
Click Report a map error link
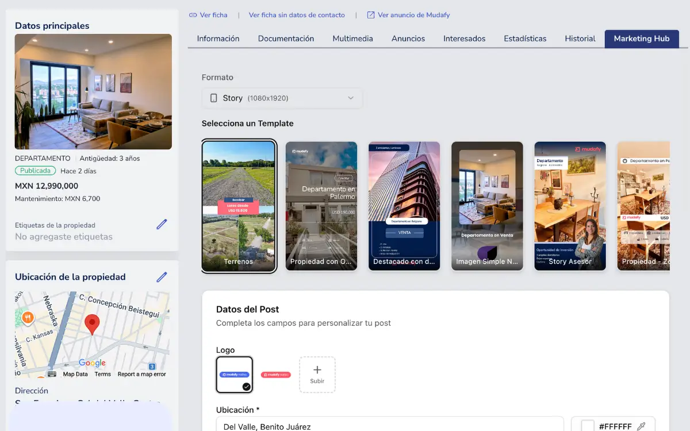coord(141,374)
